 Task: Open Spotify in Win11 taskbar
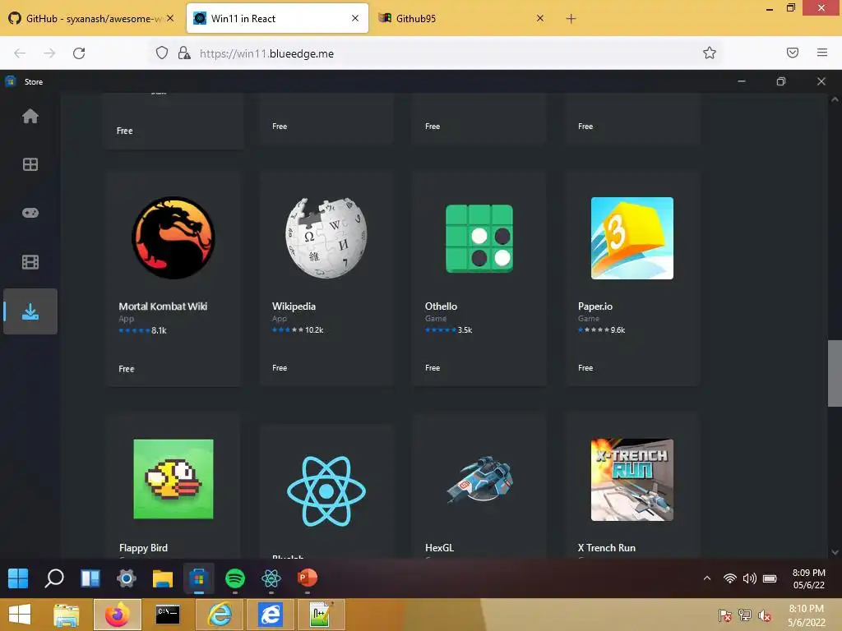point(234,578)
